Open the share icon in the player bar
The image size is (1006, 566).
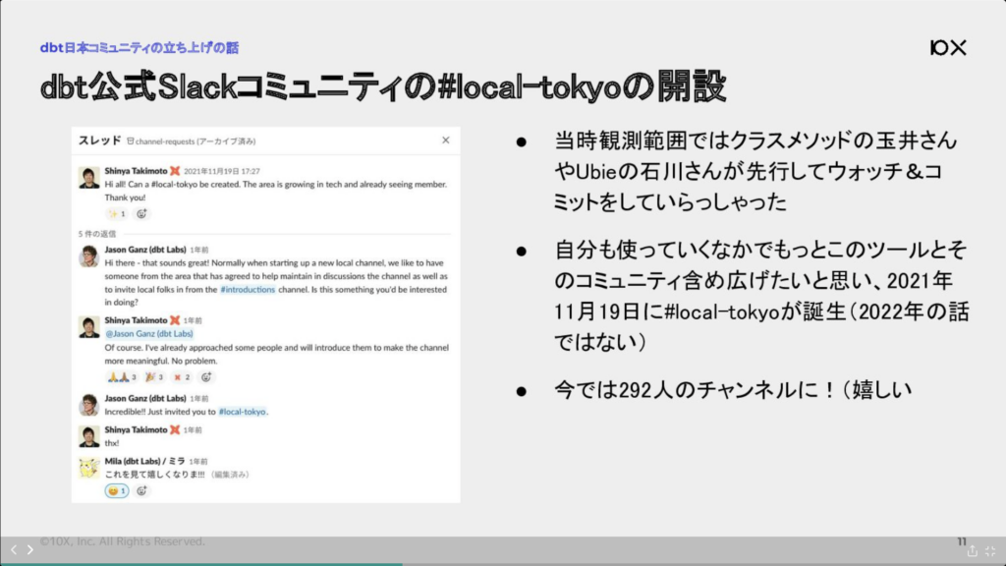tap(972, 551)
